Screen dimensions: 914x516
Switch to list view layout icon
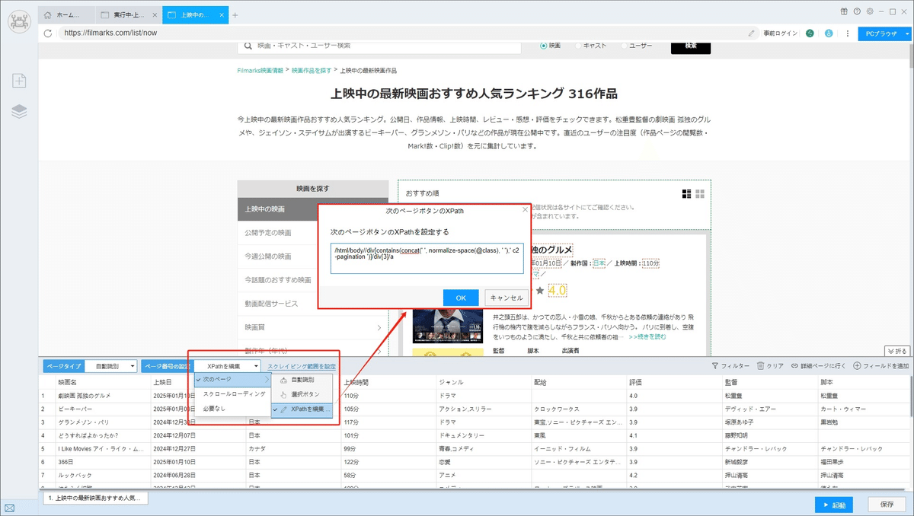point(686,193)
